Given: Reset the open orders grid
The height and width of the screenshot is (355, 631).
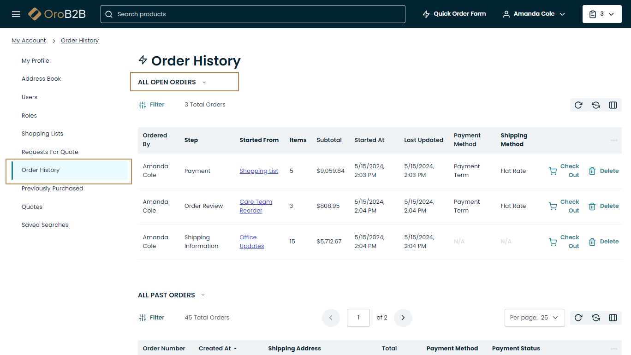Looking at the screenshot, I should point(595,105).
